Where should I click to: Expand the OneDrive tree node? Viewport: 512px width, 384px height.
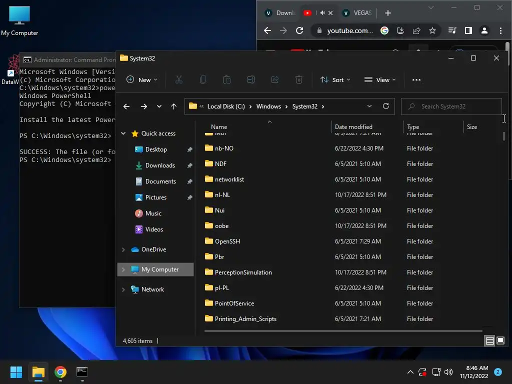click(x=123, y=249)
